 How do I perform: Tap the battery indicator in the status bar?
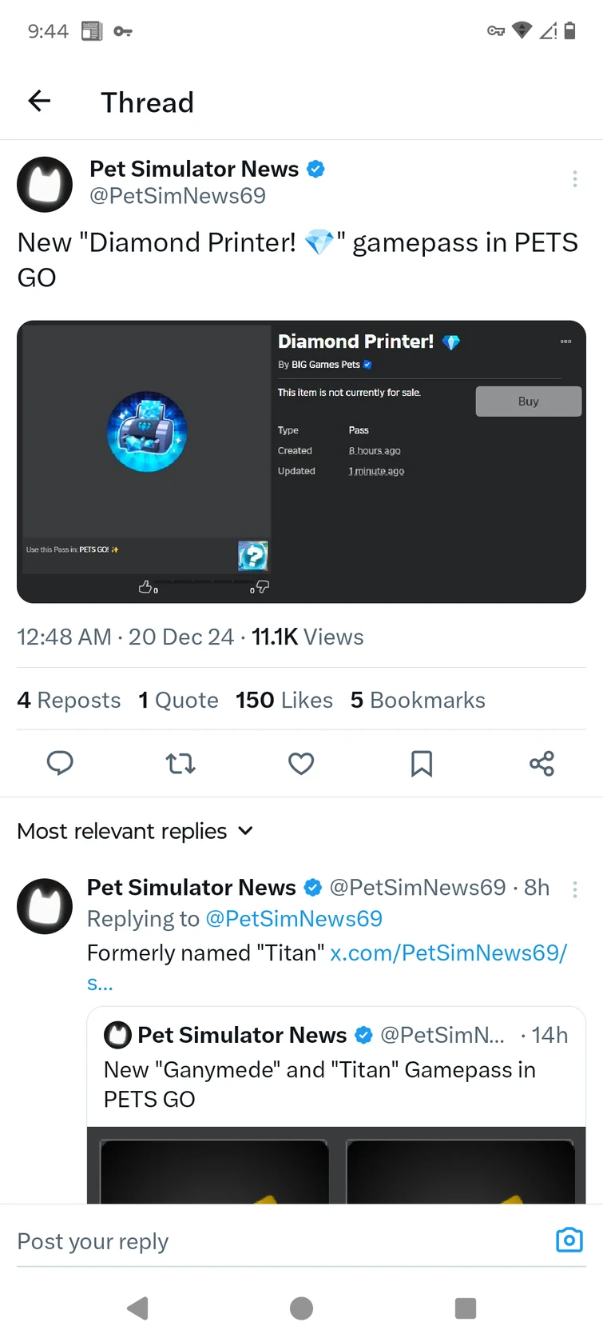569,30
